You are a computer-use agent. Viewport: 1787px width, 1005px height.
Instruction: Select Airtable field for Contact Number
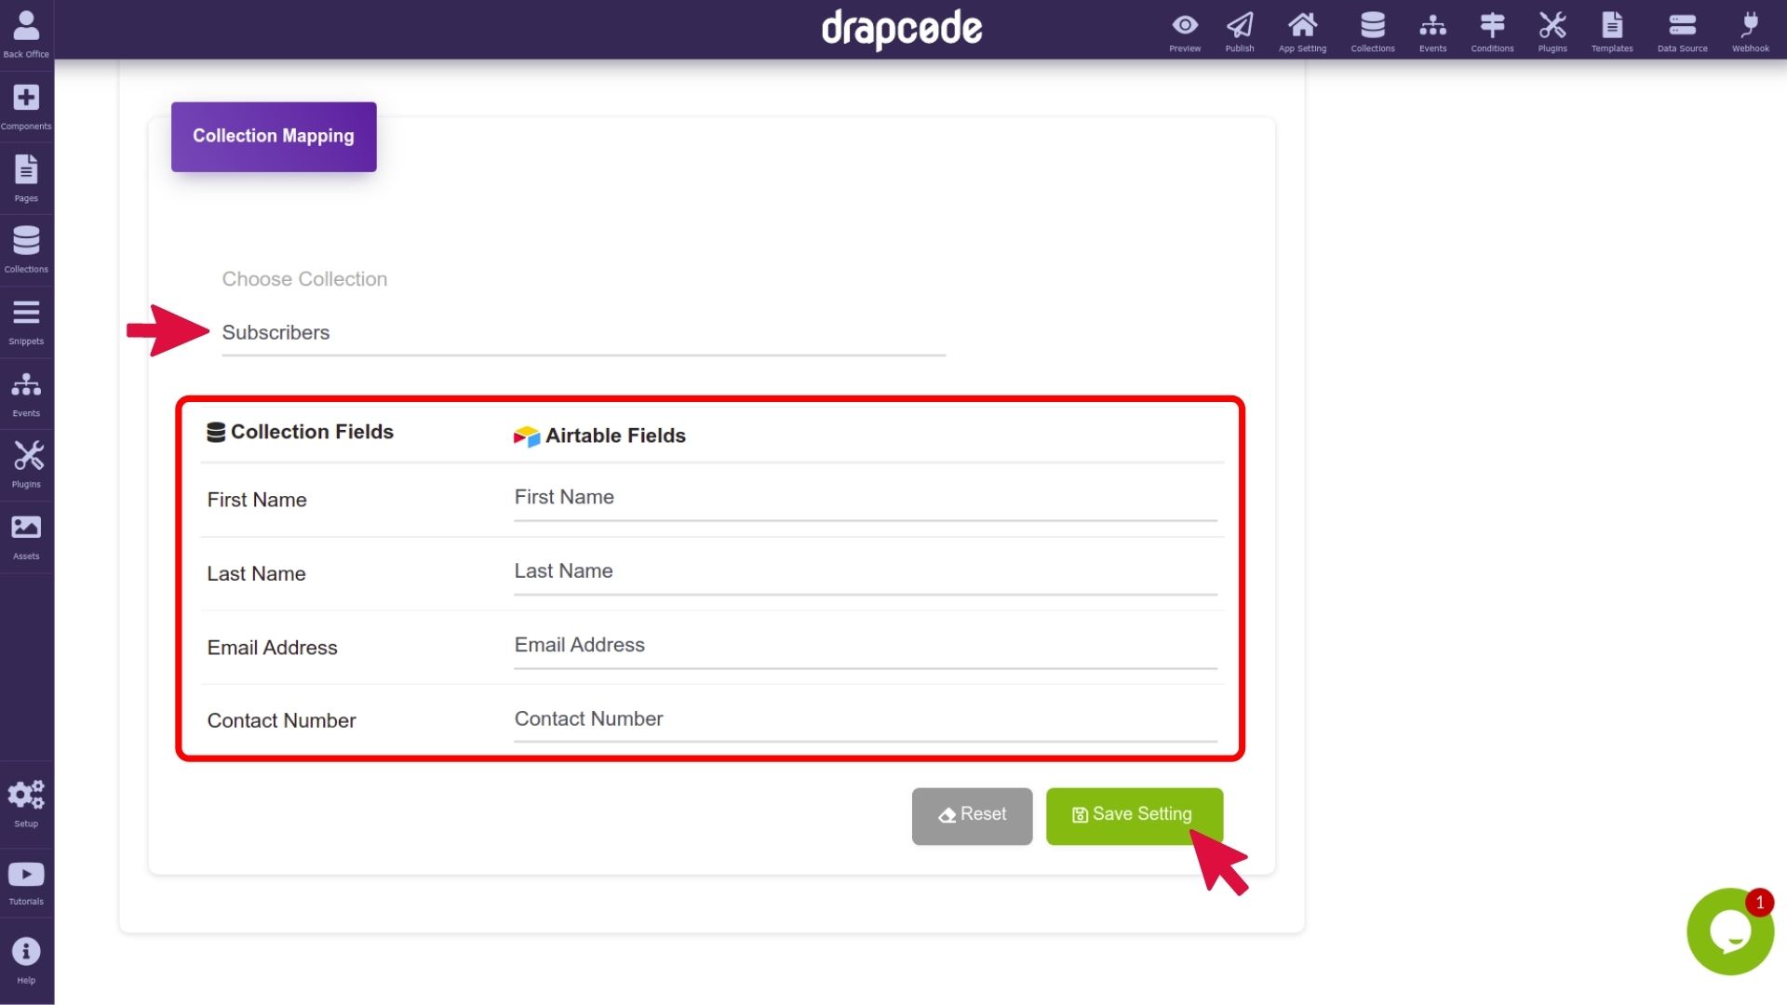tap(866, 720)
